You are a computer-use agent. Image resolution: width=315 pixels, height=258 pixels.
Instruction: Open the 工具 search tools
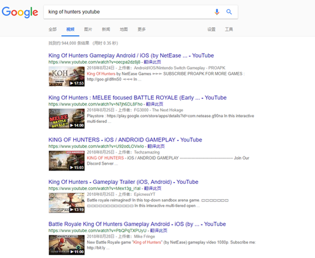(x=229, y=30)
